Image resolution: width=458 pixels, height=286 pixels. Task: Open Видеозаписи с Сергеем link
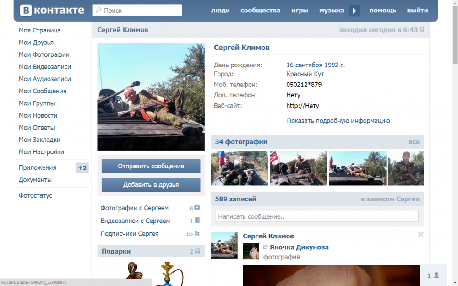pyautogui.click(x=135, y=221)
